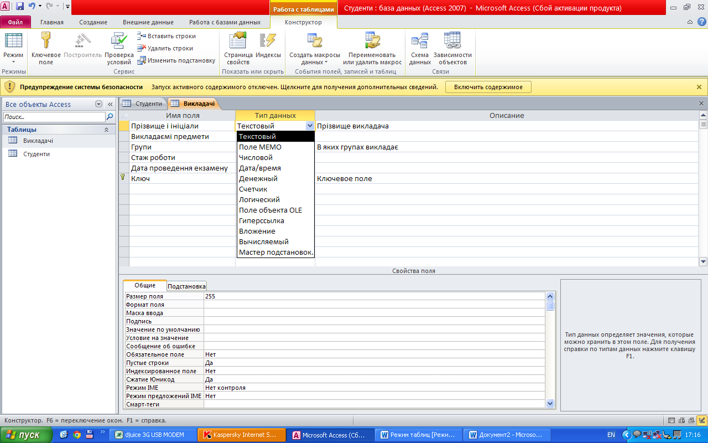Click the search magnifier icon
This screenshot has height=443, width=708.
click(x=110, y=117)
